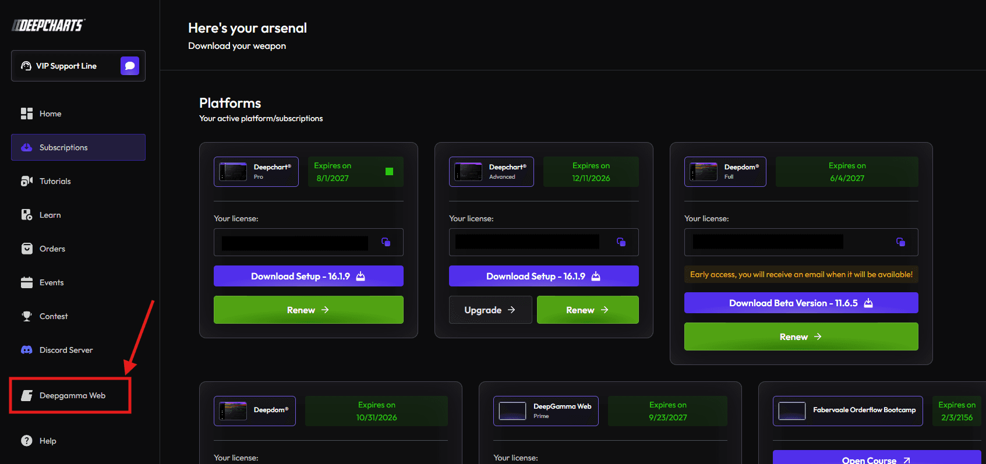This screenshot has height=464, width=986.
Task: Download Setup 16.1.9 for Deepchart Pro
Action: click(309, 276)
